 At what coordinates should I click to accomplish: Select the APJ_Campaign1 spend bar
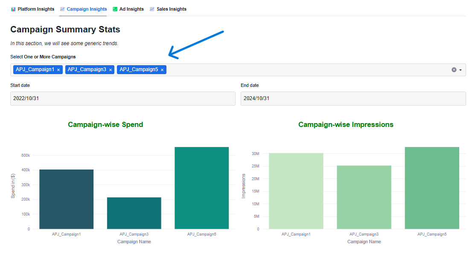tap(66, 199)
